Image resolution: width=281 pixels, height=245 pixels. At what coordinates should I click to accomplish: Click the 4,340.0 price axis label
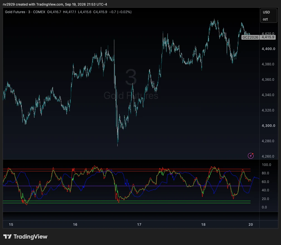point(268,95)
